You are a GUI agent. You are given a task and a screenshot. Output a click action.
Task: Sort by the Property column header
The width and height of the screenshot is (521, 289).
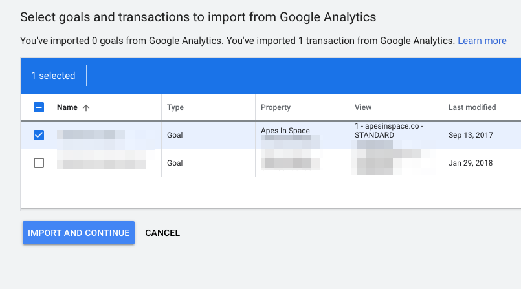click(x=276, y=107)
